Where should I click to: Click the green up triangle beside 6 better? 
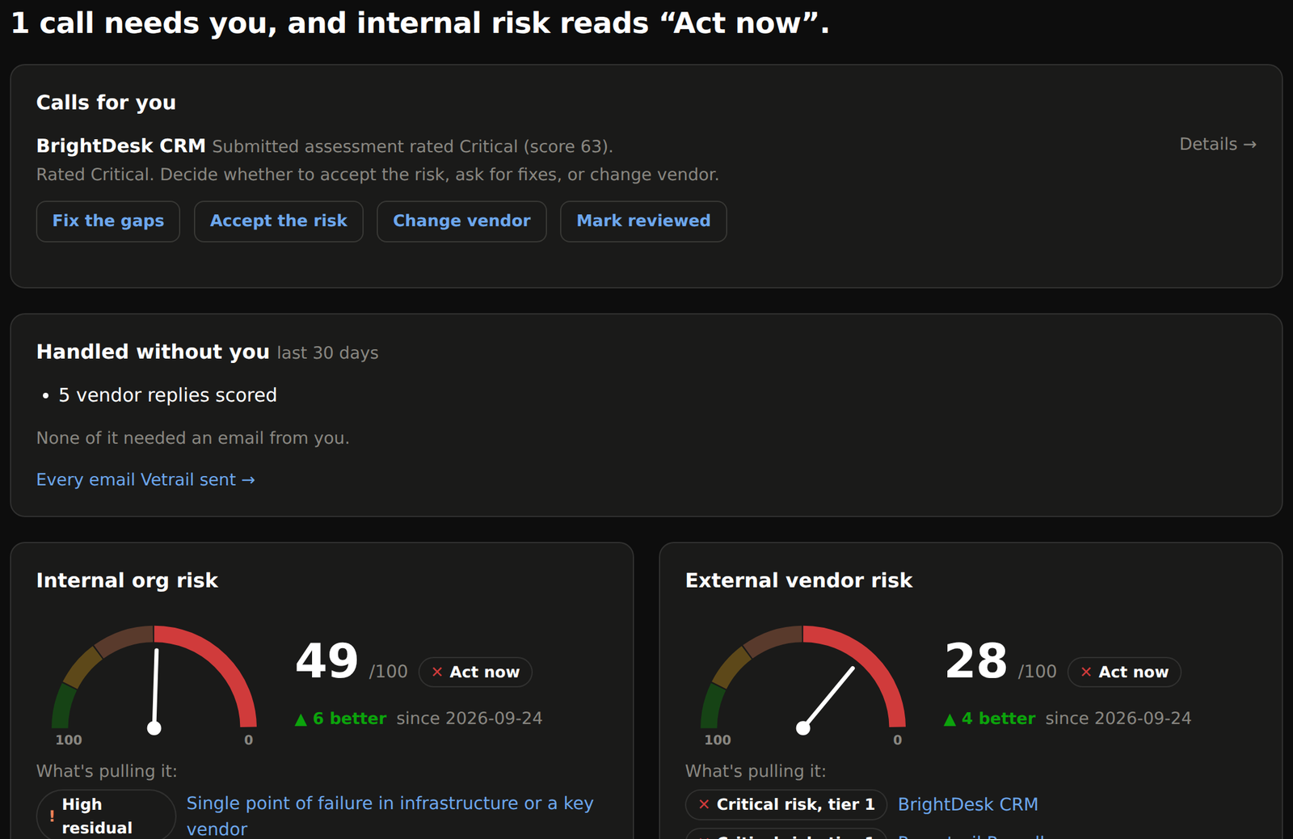pos(301,719)
